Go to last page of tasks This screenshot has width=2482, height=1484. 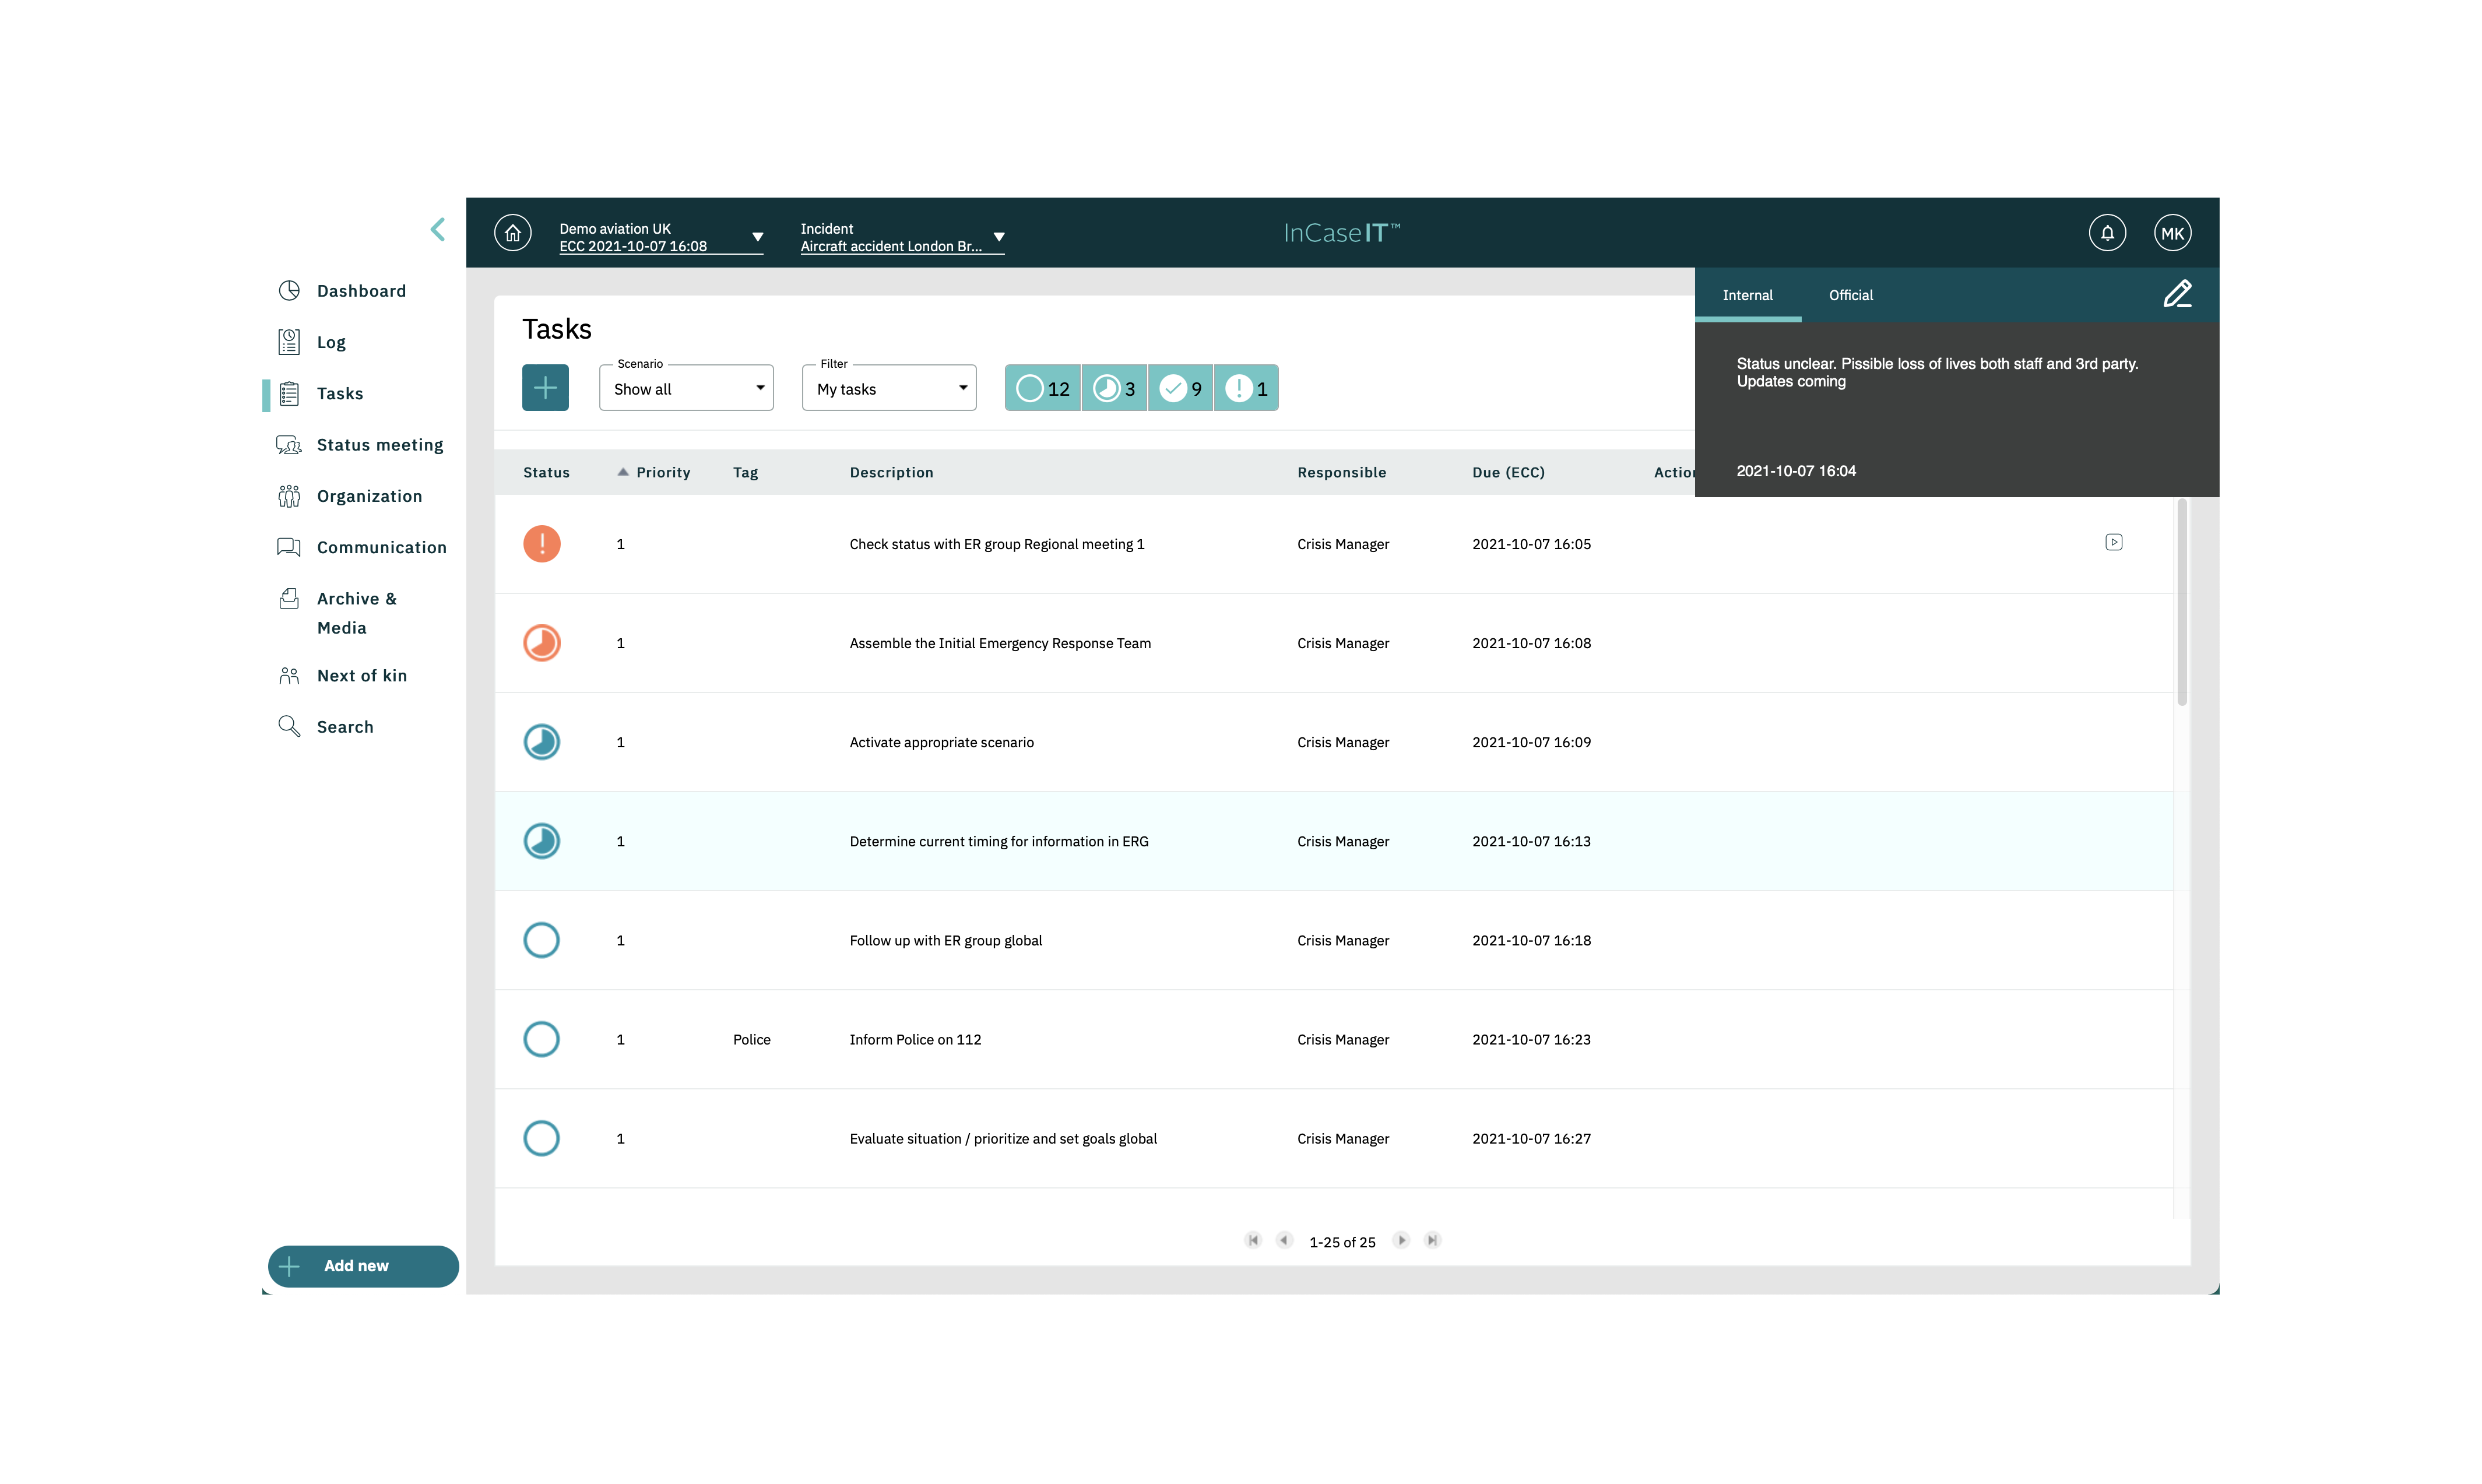(1432, 1241)
